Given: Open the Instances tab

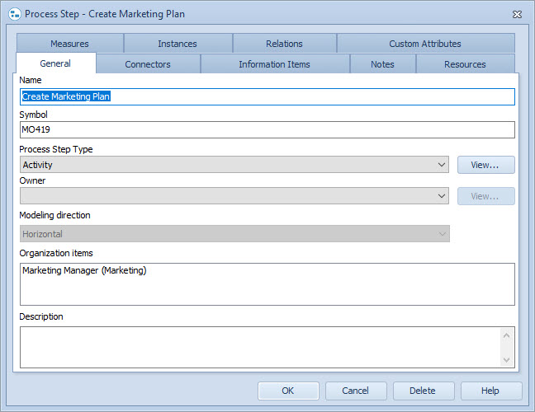Looking at the screenshot, I should click(178, 44).
